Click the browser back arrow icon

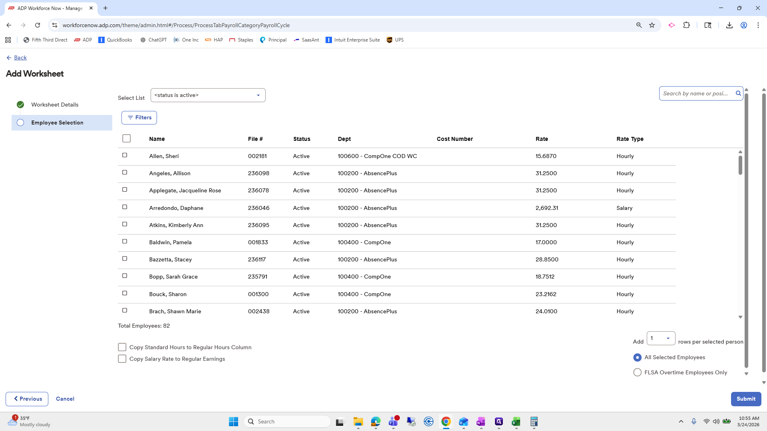tap(9, 25)
